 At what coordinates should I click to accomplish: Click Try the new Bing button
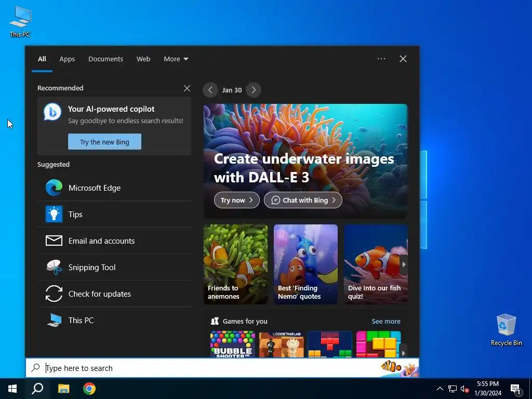104,141
